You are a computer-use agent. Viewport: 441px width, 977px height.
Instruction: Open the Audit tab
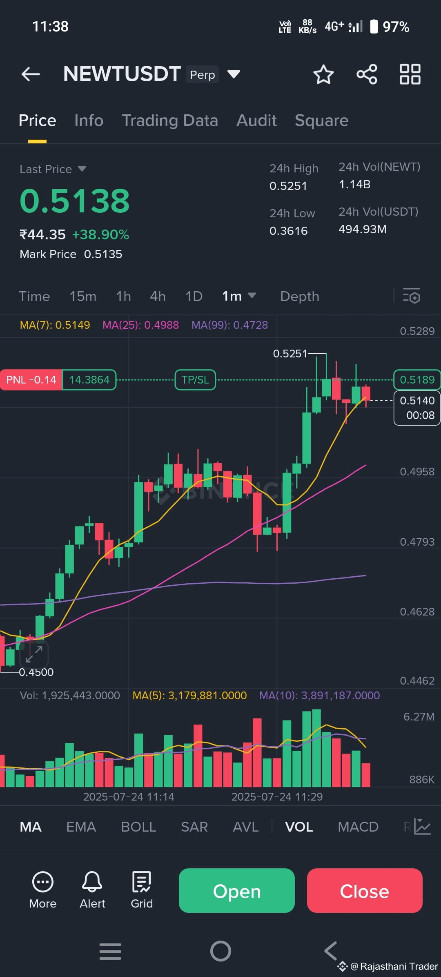pyautogui.click(x=256, y=120)
